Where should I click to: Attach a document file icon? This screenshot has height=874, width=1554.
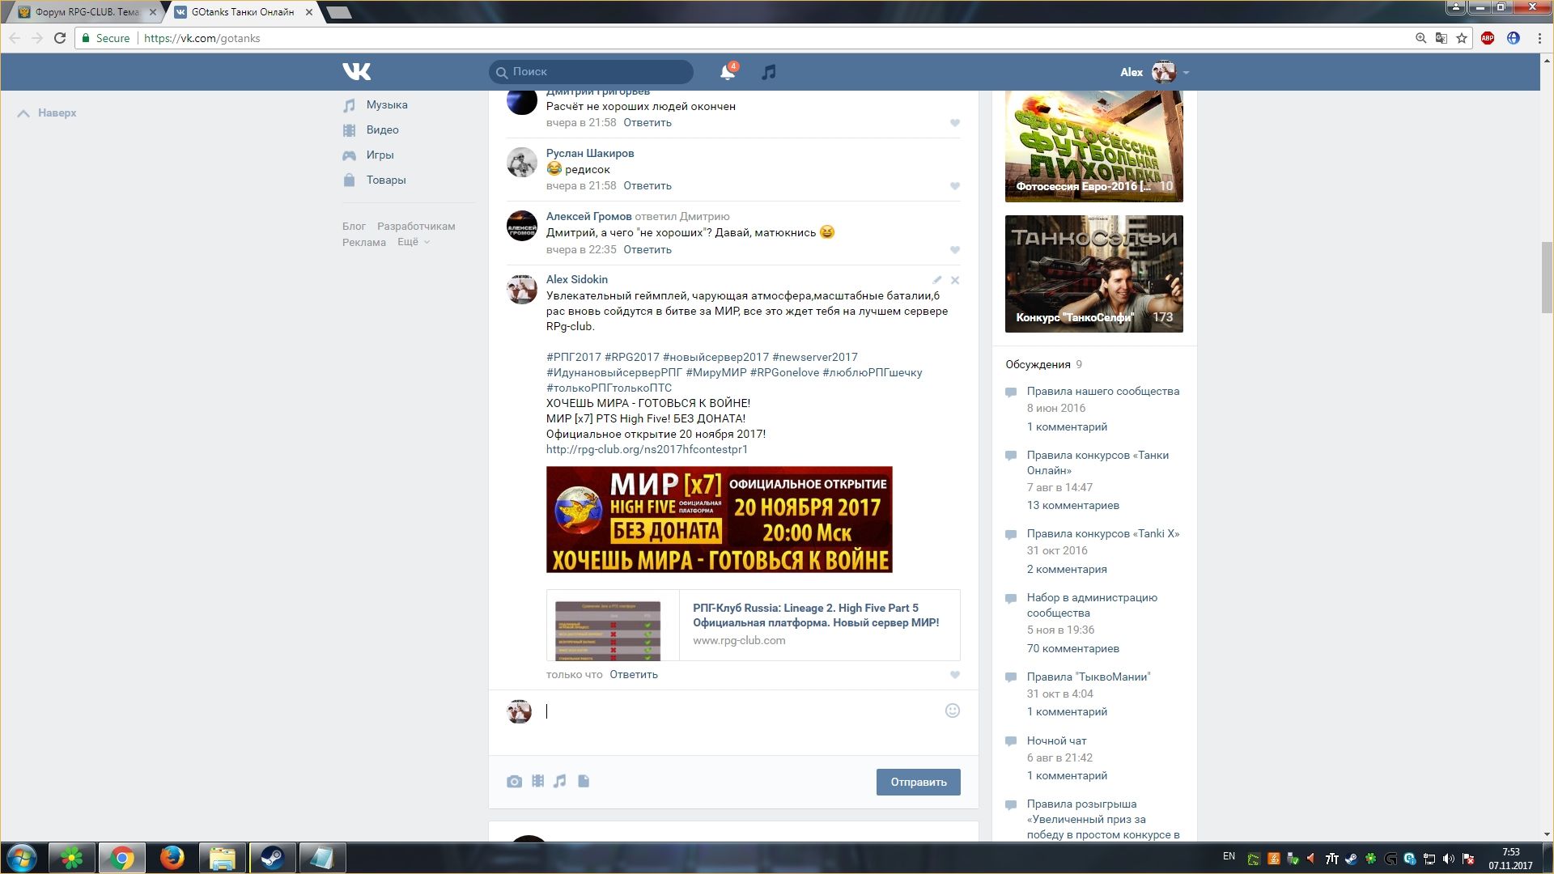click(584, 782)
